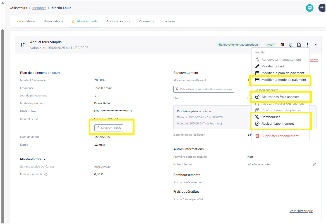This screenshot has height=224, width=326.
Task: Click the Actif status badge
Action: (x=270, y=44)
